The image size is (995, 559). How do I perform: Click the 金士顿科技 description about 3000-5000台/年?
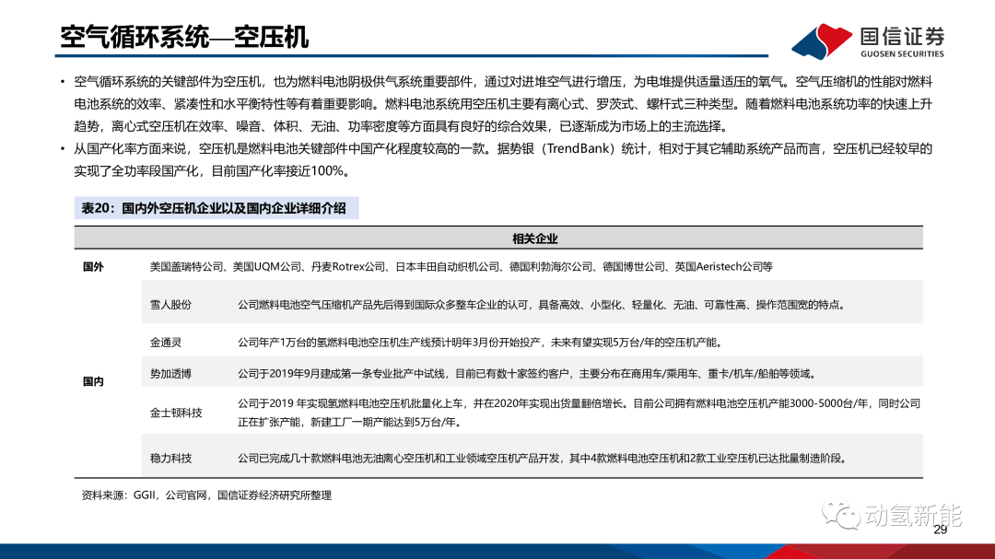point(579,413)
